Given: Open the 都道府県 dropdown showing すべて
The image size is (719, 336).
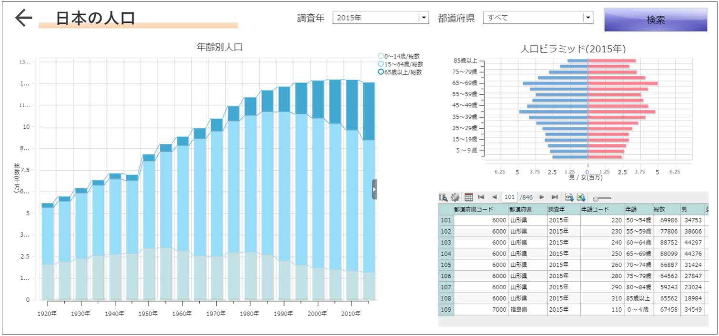Looking at the screenshot, I should pos(588,18).
